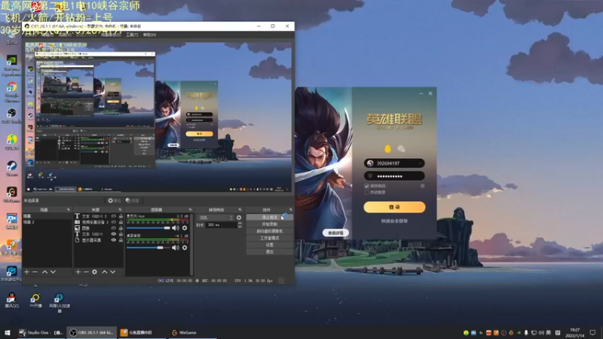Undock the Sources panel via header icon

[120, 210]
